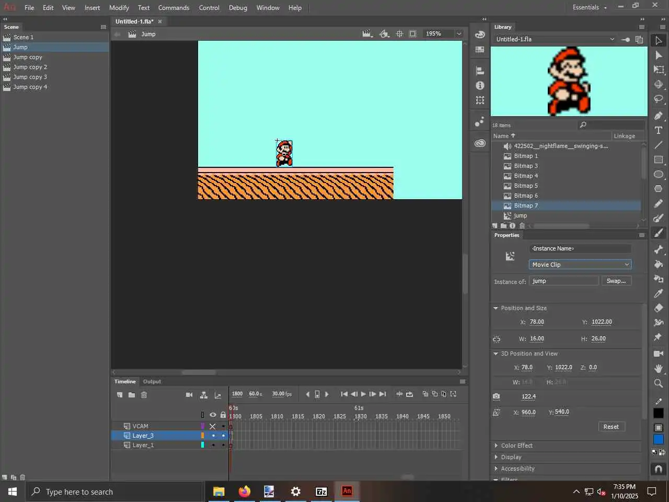The height and width of the screenshot is (502, 669).
Task: Click the Reset button in 3D view
Action: coord(611,427)
